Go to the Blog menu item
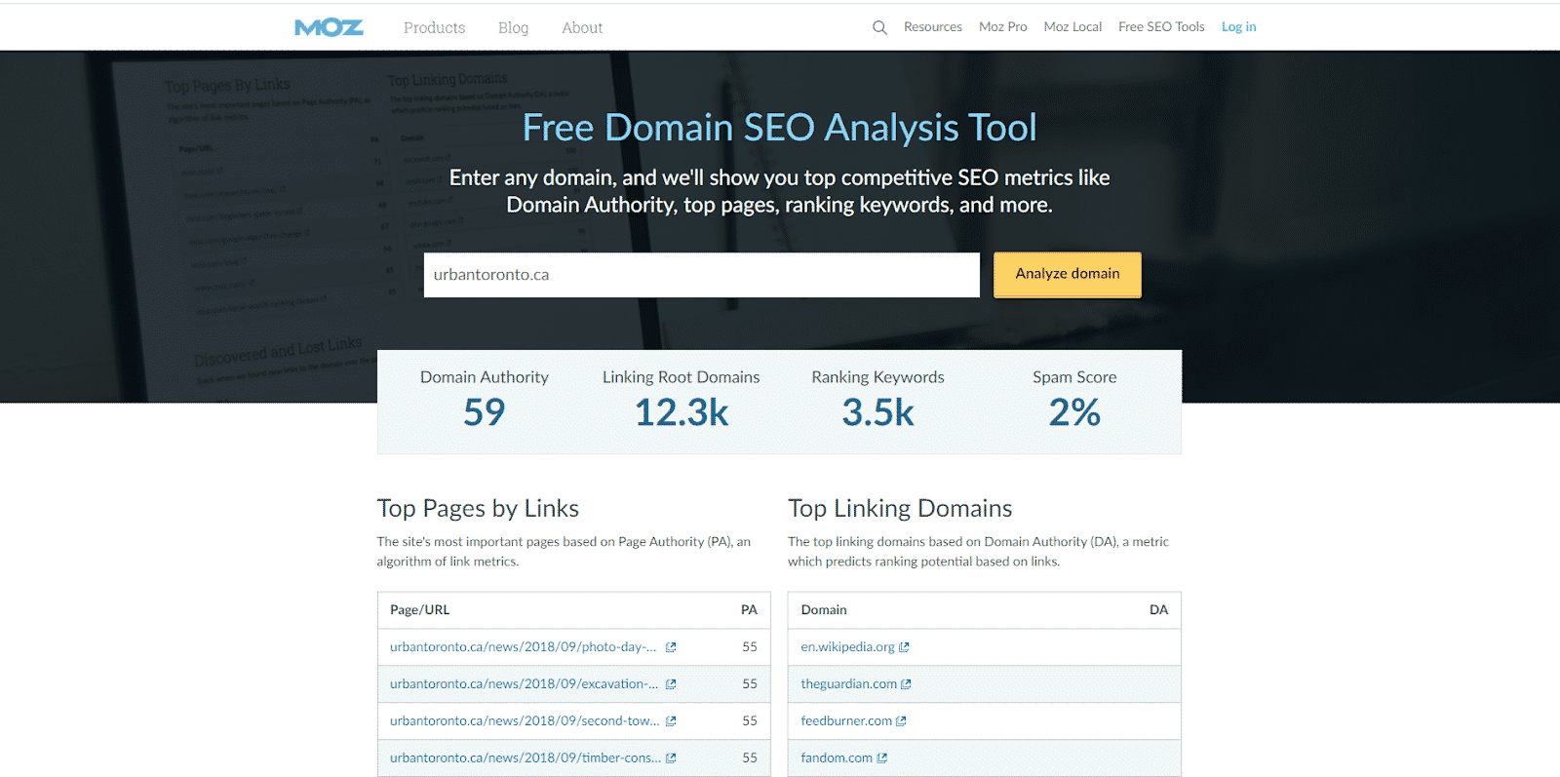This screenshot has width=1560, height=777. 513,27
